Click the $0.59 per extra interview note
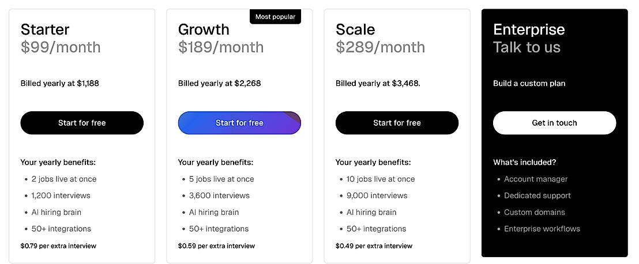The image size is (639, 264). coord(216,246)
